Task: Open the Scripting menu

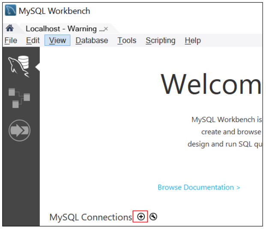Action: point(161,41)
